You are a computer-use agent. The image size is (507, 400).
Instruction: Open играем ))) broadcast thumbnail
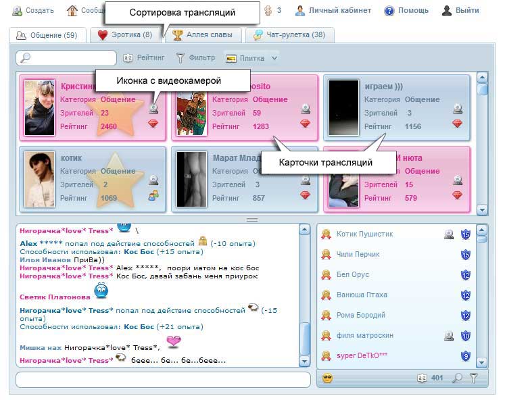coord(343,107)
